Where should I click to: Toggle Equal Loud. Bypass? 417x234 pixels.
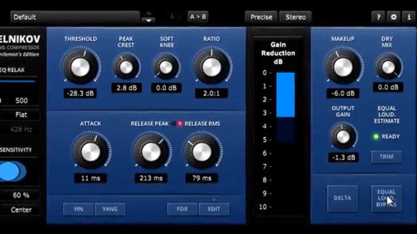(386, 198)
